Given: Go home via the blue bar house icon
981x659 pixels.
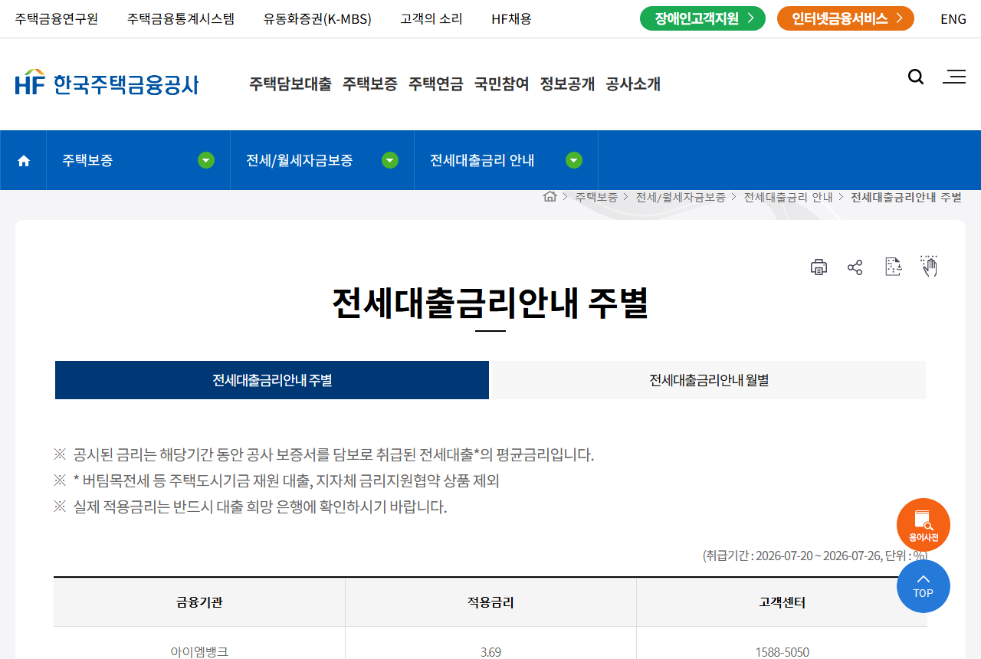Looking at the screenshot, I should click(x=24, y=160).
